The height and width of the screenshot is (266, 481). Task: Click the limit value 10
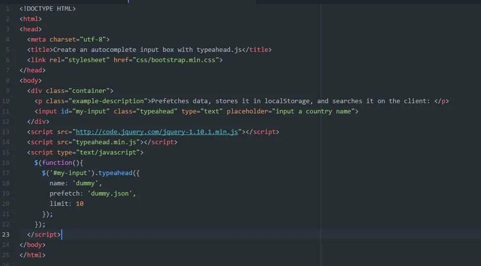[x=79, y=204]
